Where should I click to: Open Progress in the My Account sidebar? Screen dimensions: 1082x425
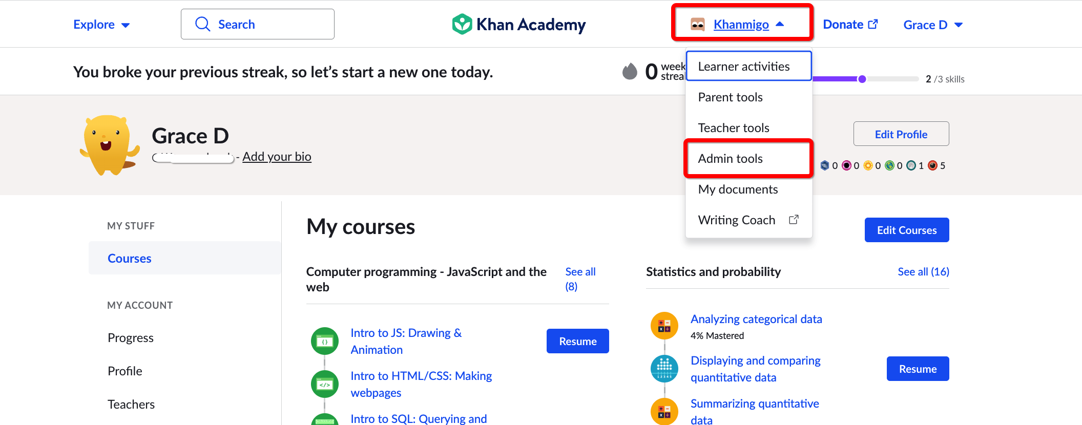[x=131, y=338]
